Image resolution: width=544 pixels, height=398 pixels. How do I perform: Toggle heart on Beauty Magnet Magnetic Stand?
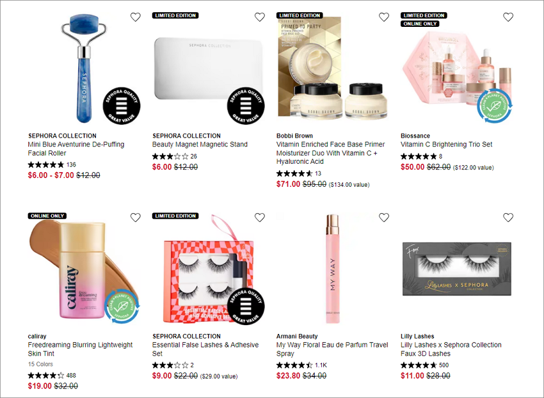click(260, 17)
